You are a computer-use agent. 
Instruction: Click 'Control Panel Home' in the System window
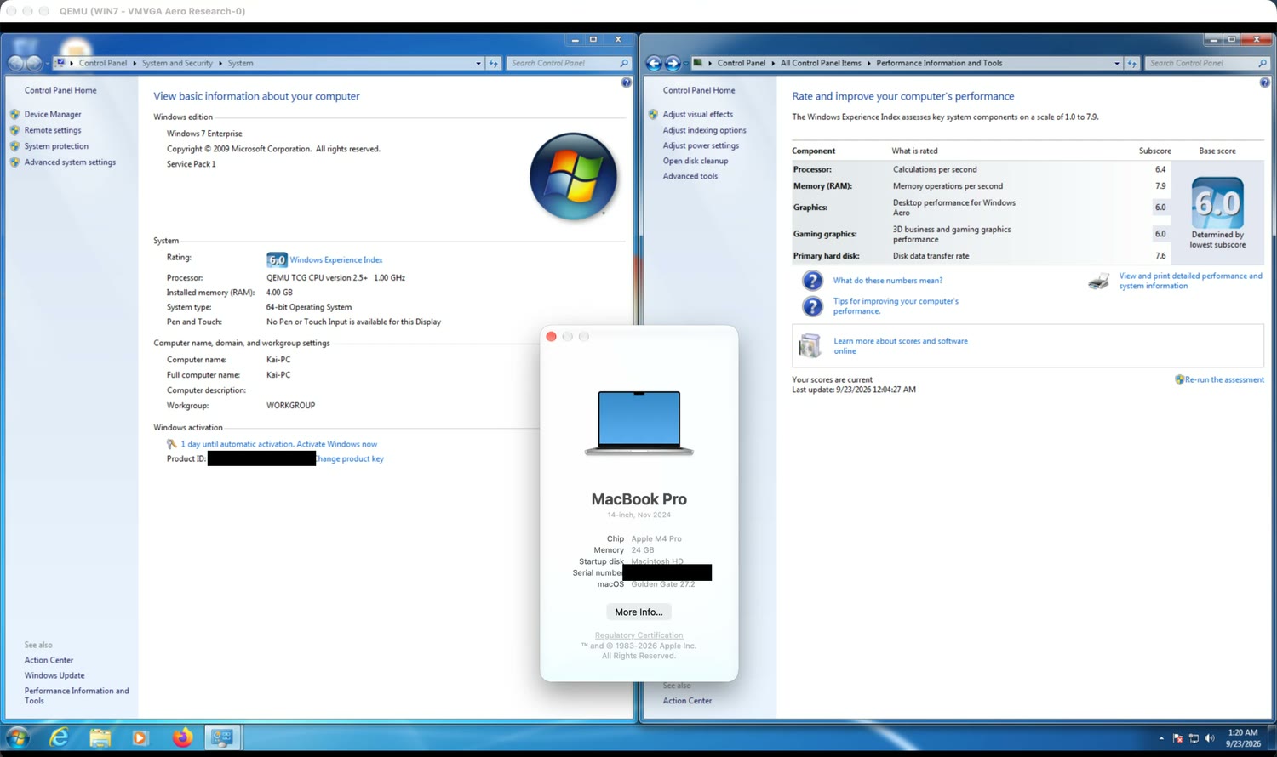(60, 90)
